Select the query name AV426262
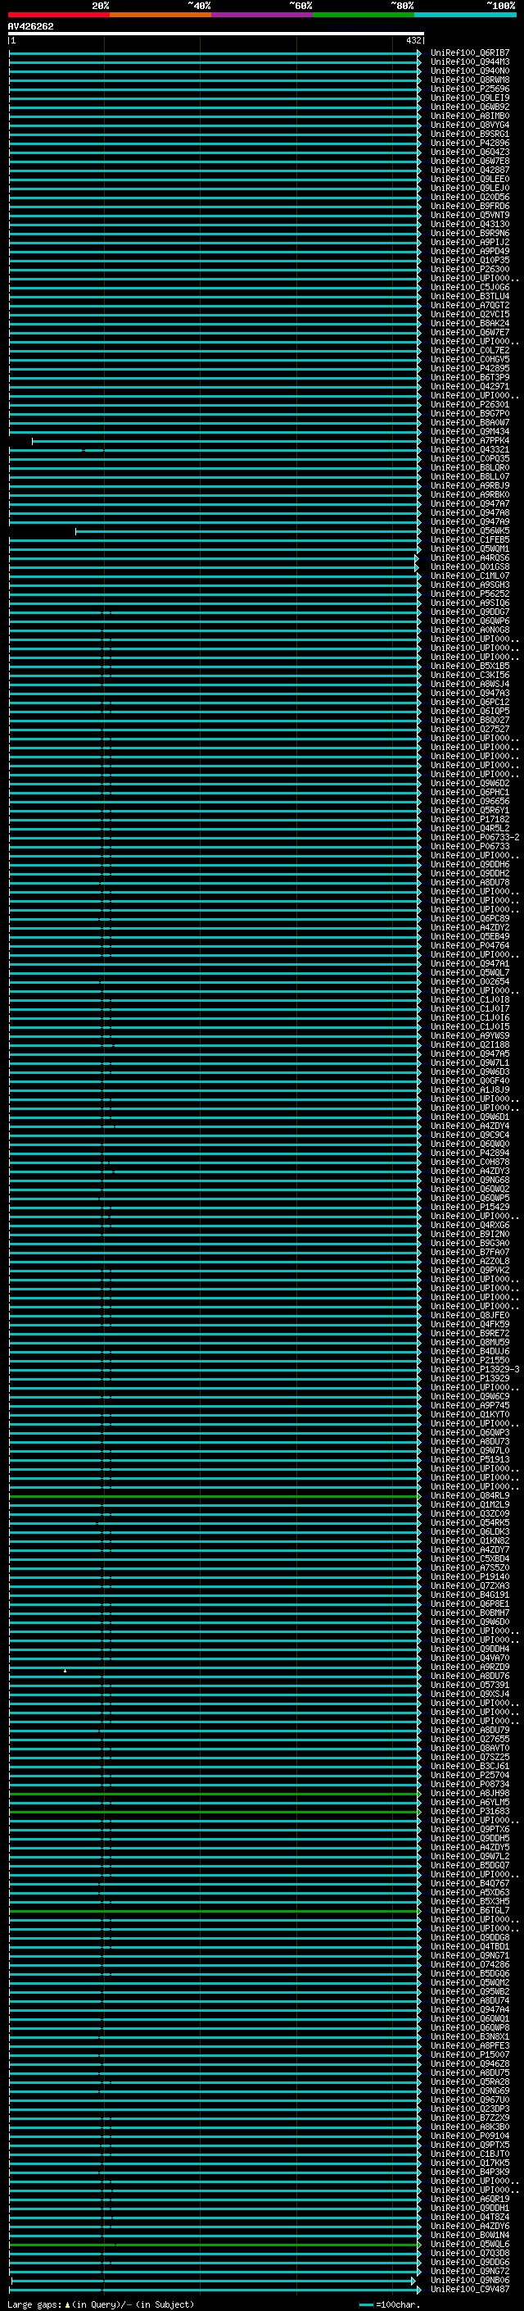Viewport: 524px width, 2311px height. 30,26
